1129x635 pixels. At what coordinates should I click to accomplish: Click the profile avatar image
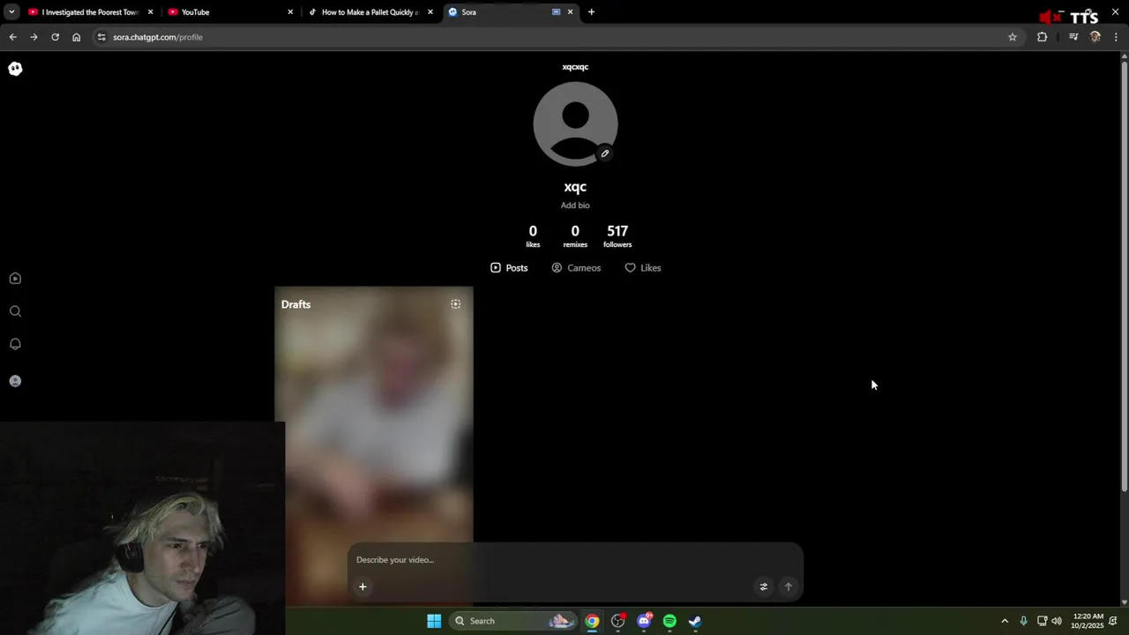coord(575,124)
